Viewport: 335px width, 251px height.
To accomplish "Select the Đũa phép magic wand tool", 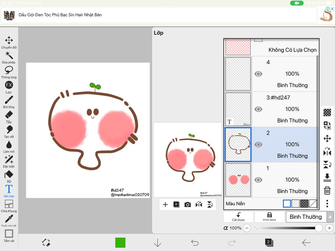I will (9, 58).
